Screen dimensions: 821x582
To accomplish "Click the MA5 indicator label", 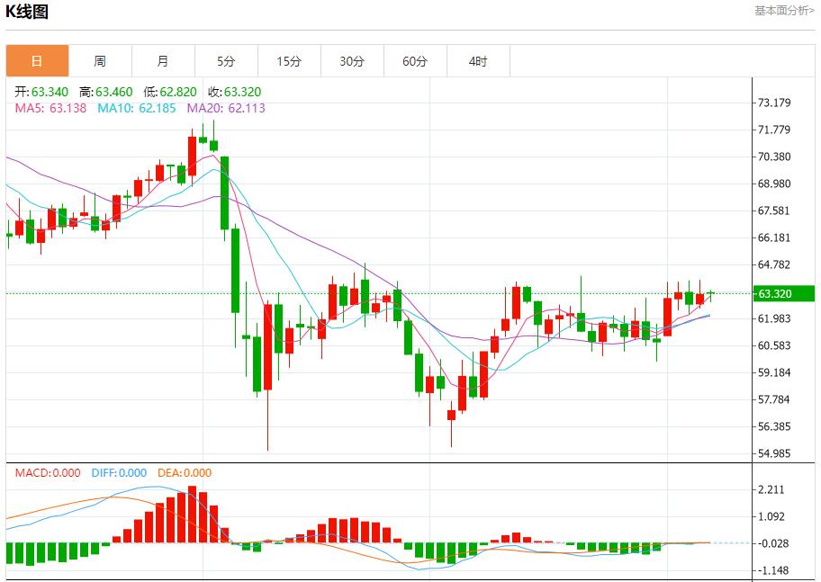I will point(50,108).
